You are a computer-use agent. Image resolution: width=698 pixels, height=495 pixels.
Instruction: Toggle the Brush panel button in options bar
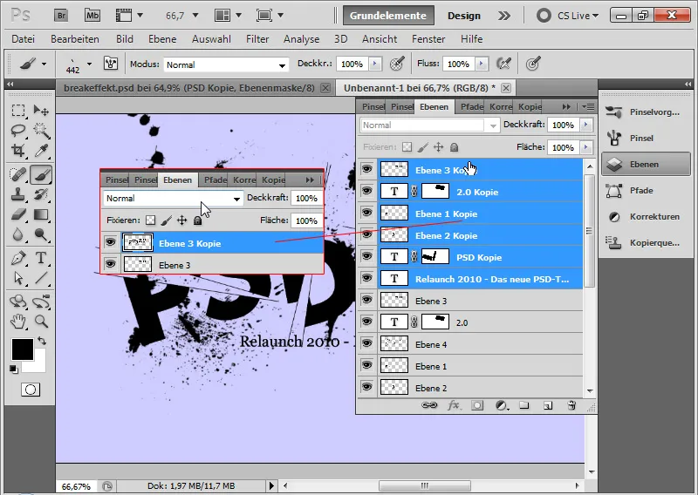(x=111, y=64)
